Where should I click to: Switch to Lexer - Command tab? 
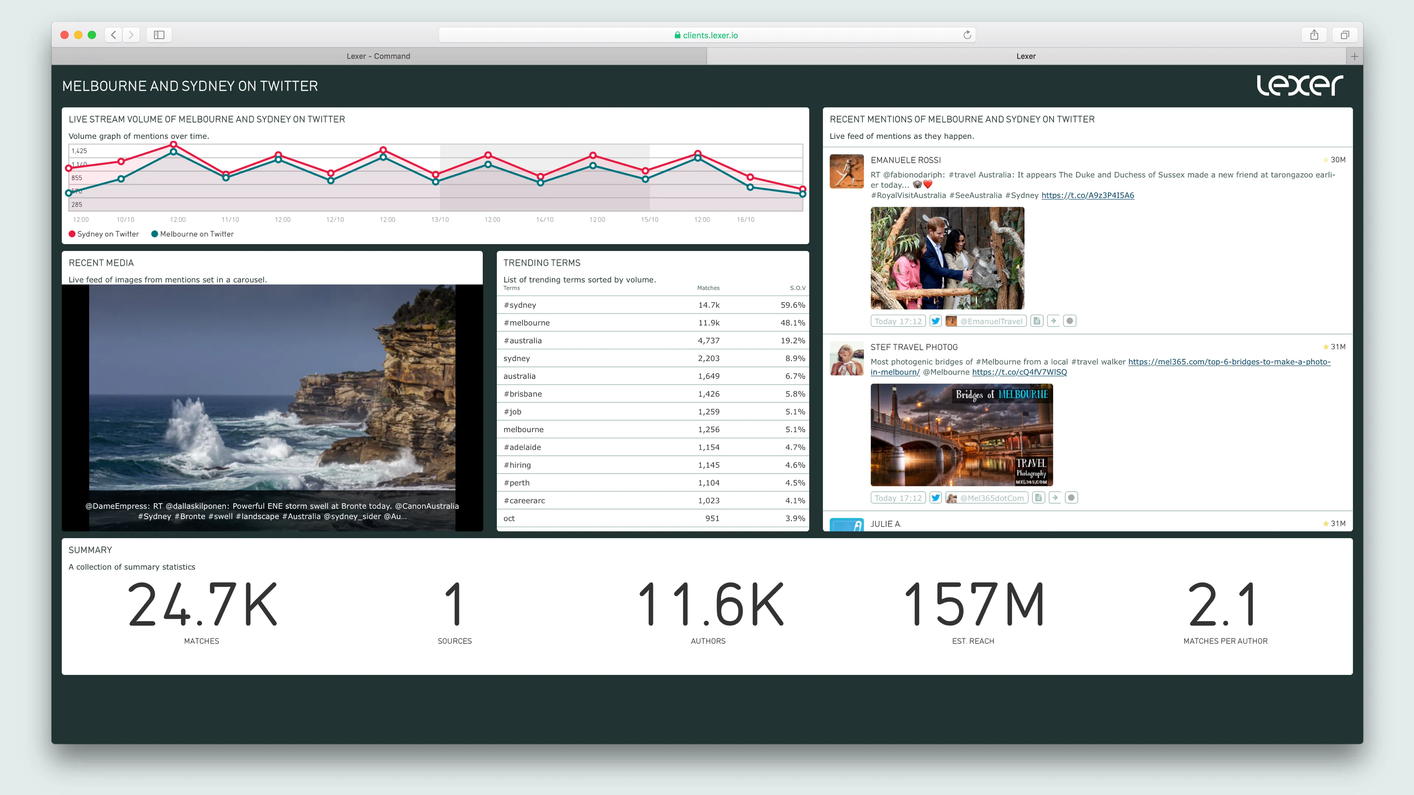point(378,56)
